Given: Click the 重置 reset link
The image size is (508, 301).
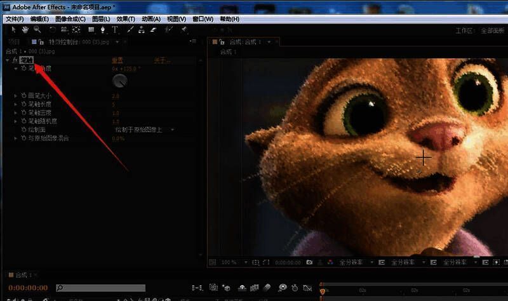Looking at the screenshot, I should pos(117,60).
